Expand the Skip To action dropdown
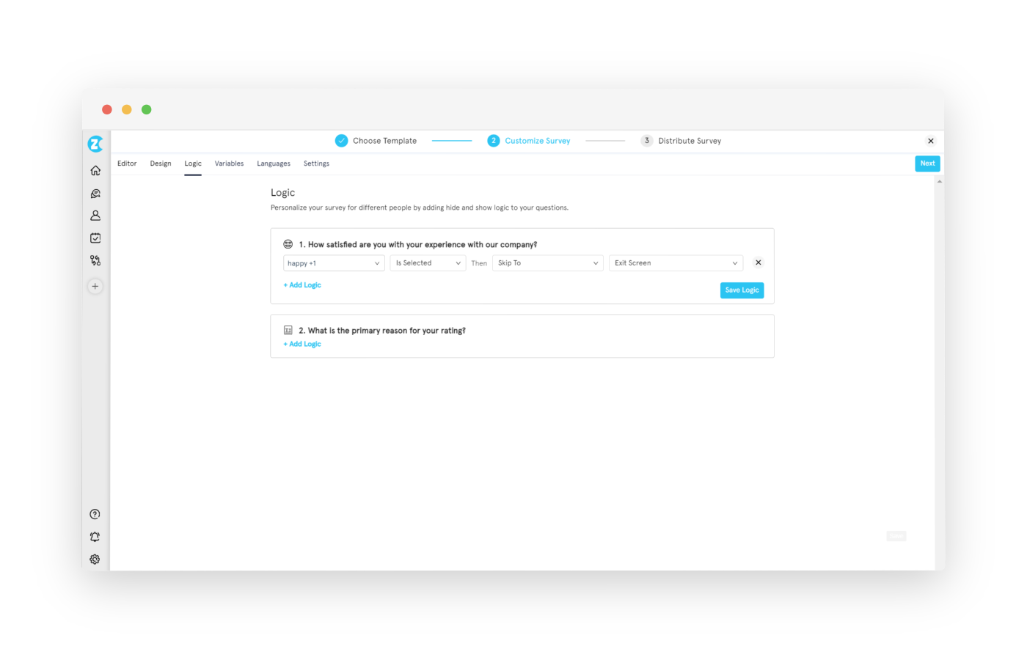 coord(547,263)
